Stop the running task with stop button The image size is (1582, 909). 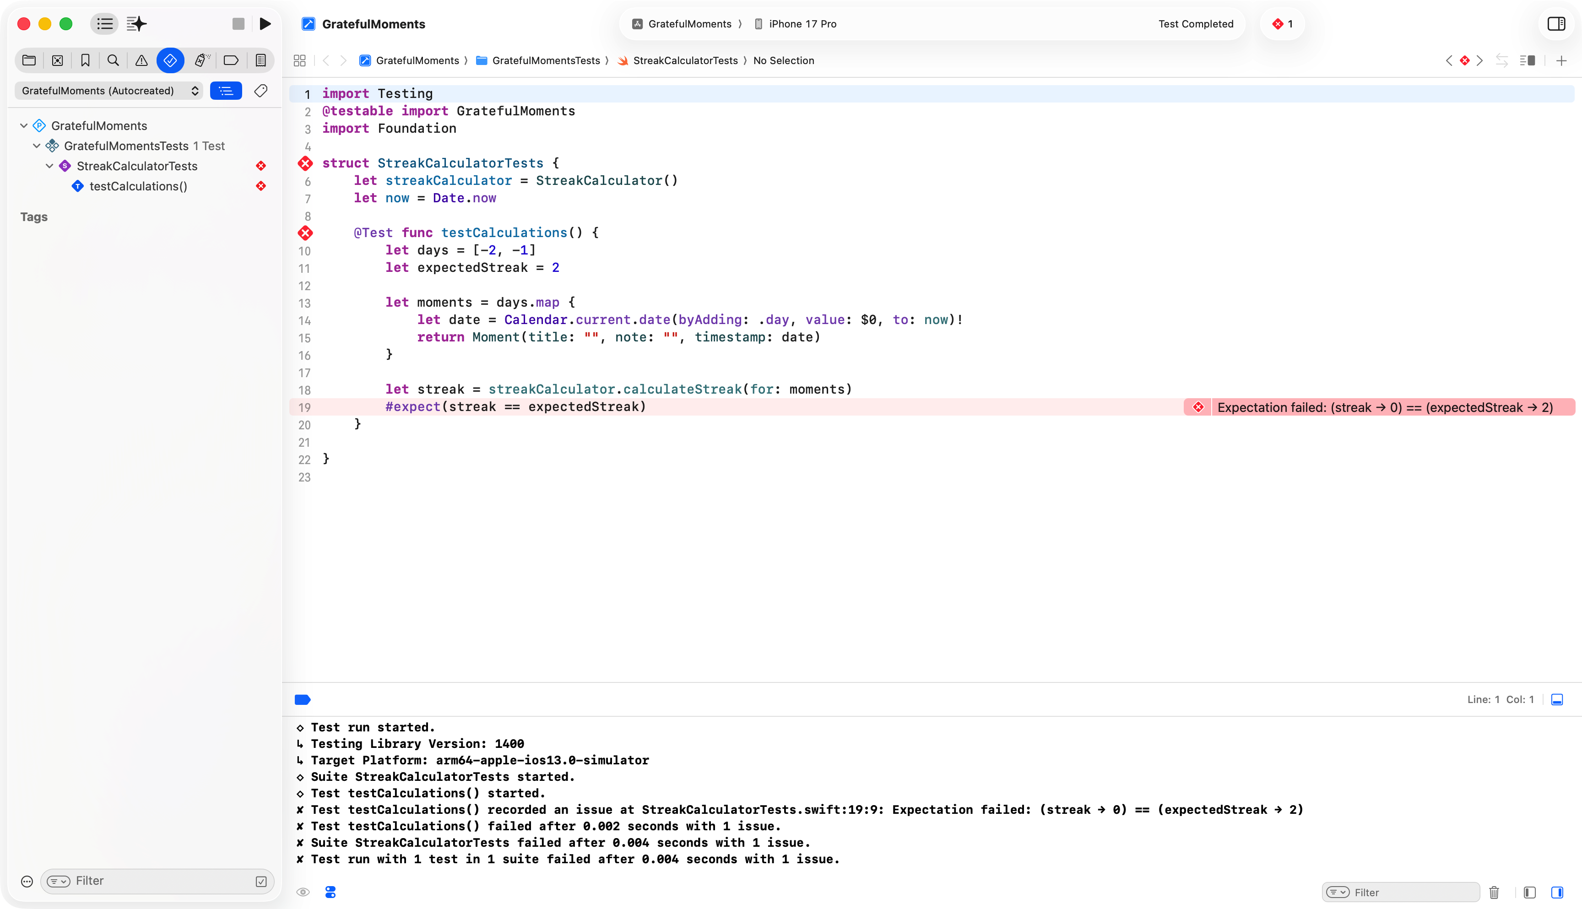[x=238, y=24]
